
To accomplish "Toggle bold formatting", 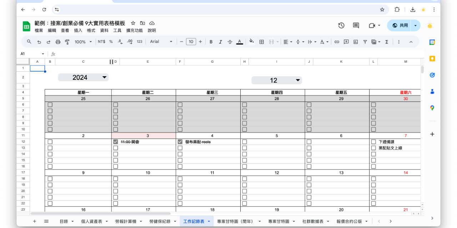I will pos(211,42).
